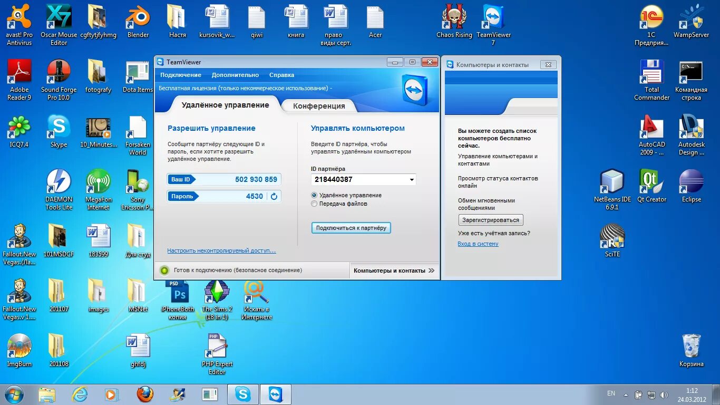Open the Настроить неконтролируемый доступ link
Image resolution: width=720 pixels, height=405 pixels.
point(221,250)
